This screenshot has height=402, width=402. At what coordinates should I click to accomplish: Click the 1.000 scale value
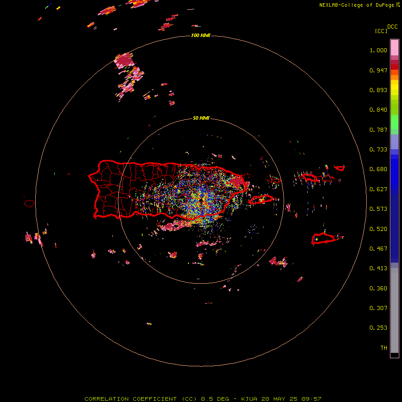[x=378, y=50]
